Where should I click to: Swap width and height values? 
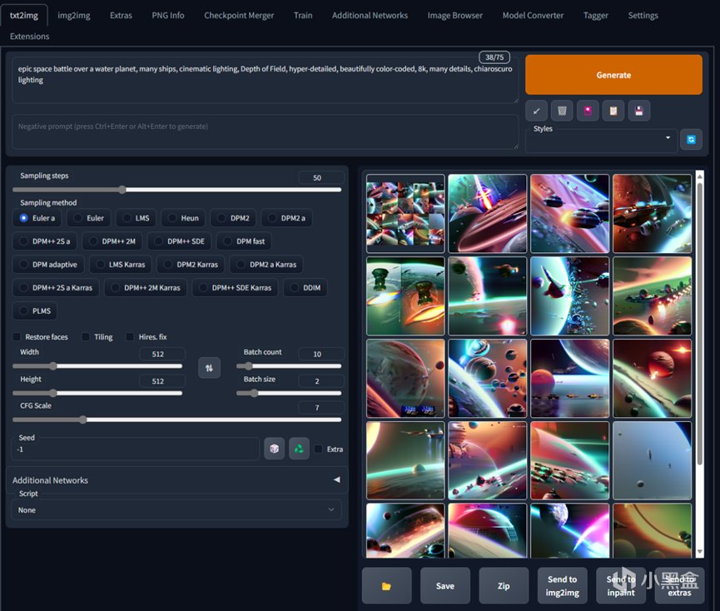coord(209,367)
